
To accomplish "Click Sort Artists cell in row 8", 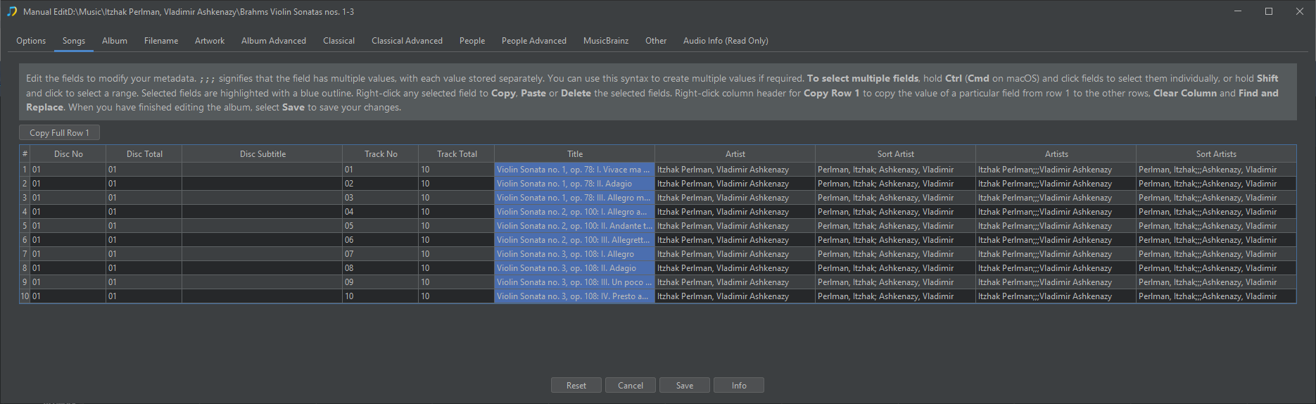I will (x=1216, y=268).
